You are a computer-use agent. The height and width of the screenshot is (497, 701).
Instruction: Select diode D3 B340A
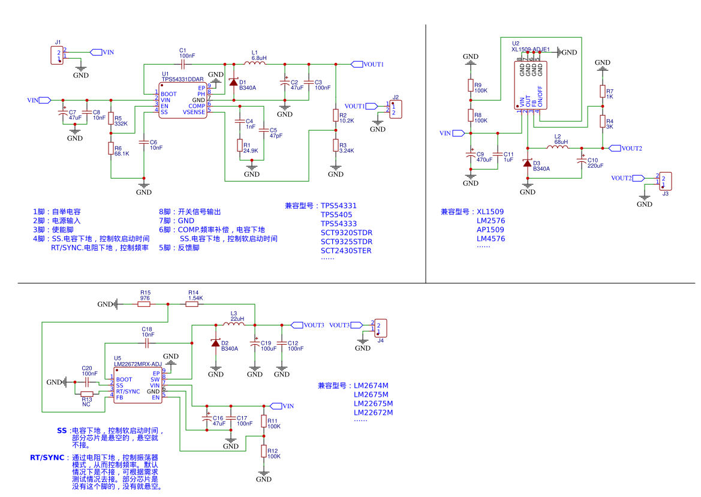(528, 163)
